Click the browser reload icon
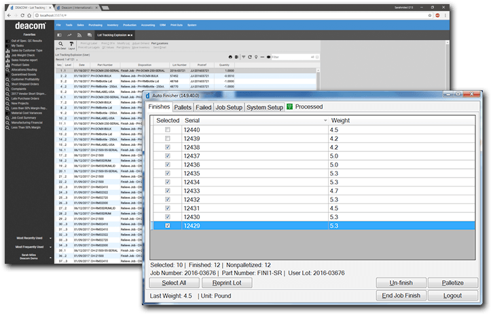This screenshot has height=314, width=491. point(22,16)
